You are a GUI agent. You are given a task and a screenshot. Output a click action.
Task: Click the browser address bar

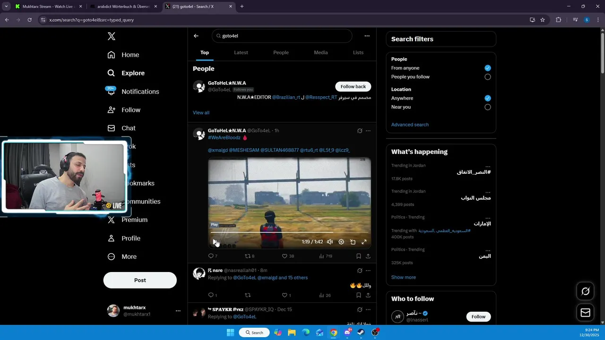pyautogui.click(x=284, y=20)
